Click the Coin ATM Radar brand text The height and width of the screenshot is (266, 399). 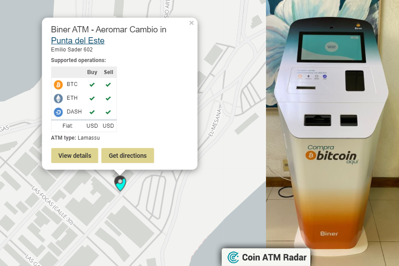point(274,257)
